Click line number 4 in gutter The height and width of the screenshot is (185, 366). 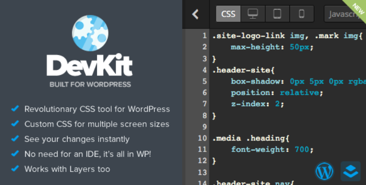tap(204, 69)
